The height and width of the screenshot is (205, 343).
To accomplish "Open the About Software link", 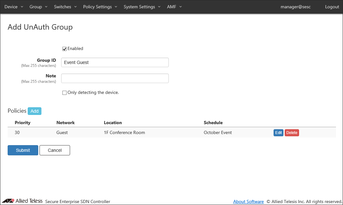I will pos(248,201).
